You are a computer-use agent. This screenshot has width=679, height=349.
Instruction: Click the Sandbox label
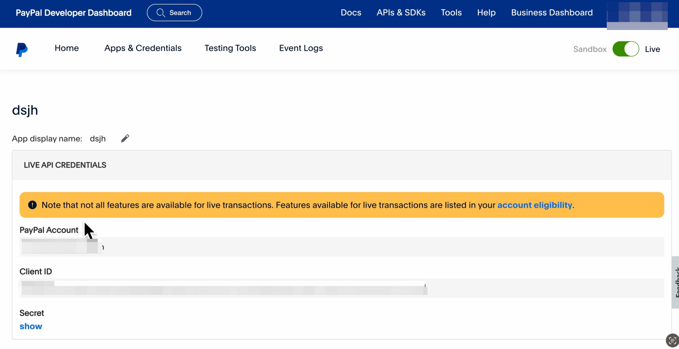(590, 49)
